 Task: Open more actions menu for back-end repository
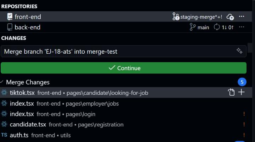point(242,27)
